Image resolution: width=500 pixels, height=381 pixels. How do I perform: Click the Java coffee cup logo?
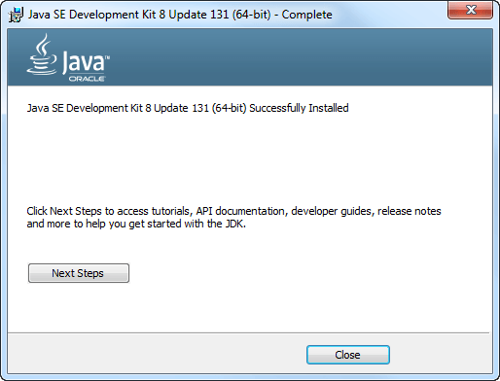click(42, 54)
